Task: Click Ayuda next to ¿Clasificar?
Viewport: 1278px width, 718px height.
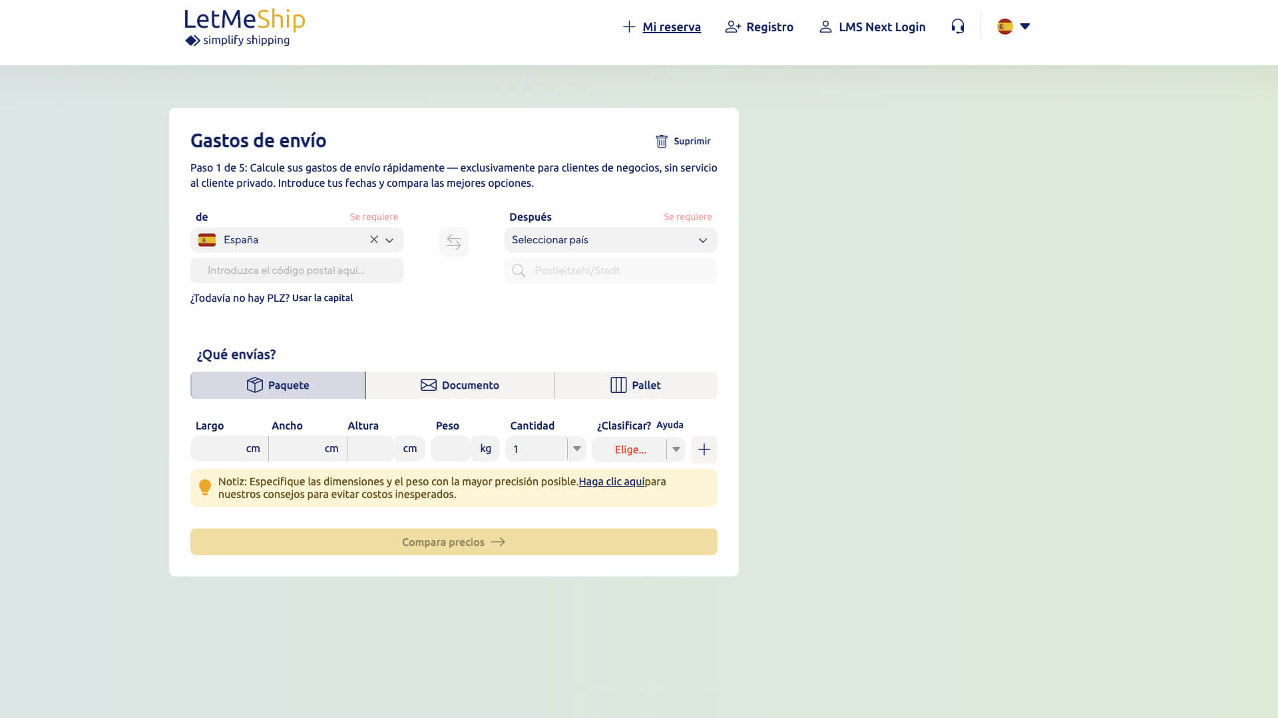Action: pos(670,425)
